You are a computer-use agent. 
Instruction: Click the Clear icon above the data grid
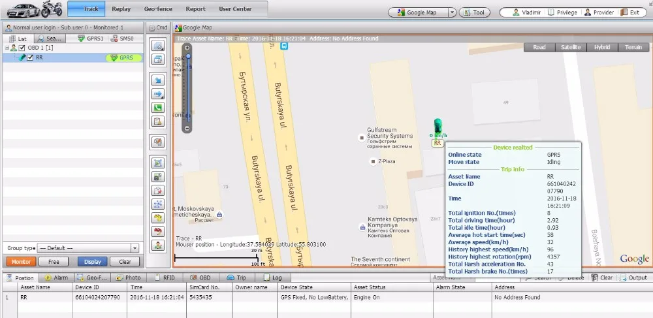pyautogui.click(x=596, y=278)
